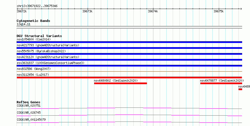The image size is (250, 126).
Task: Select the 13q14.11 cytogenetic band bar
Action: (129, 27)
